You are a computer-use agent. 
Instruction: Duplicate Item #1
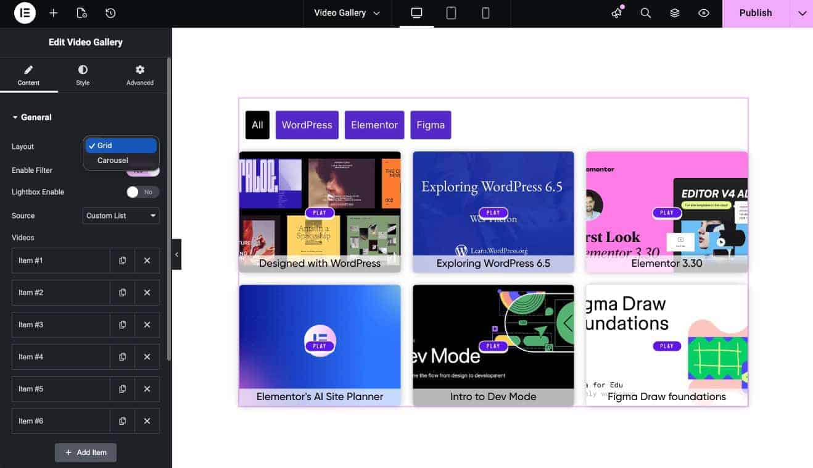coord(122,261)
